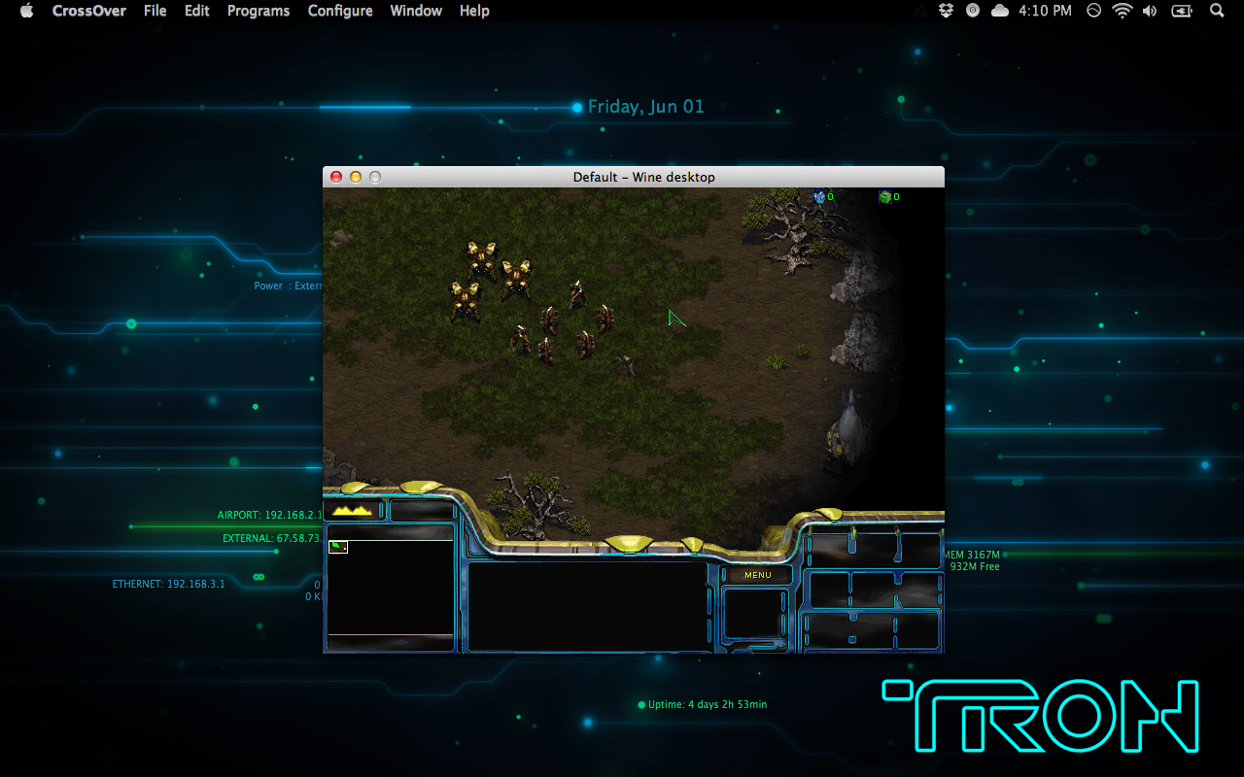1244x777 pixels.
Task: Click the unit portrait panel in the HUD
Action: pos(754,614)
